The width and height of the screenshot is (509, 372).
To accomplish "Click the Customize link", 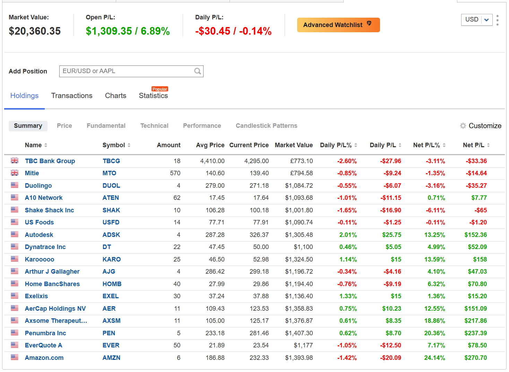I will click(485, 126).
